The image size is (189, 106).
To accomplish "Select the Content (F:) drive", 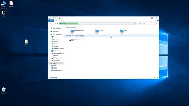I will 56,60.
